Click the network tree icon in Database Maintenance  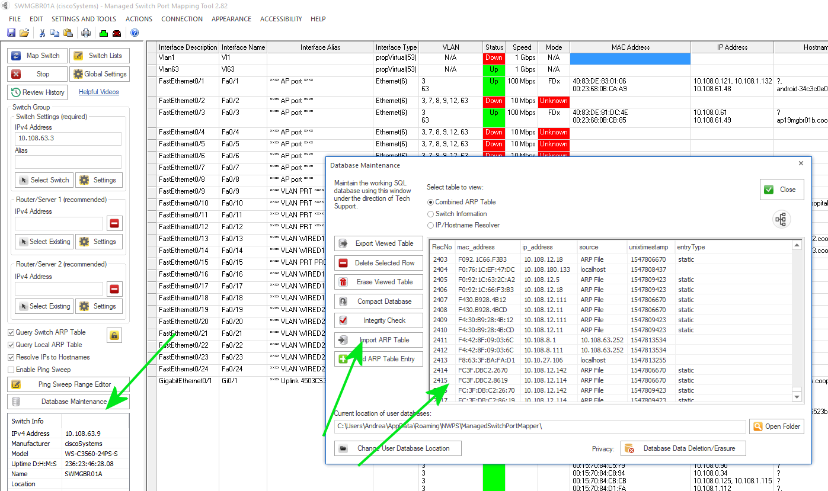781,220
